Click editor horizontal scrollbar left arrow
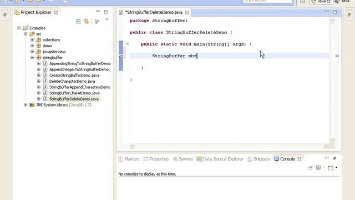The width and height of the screenshot is (355, 200). pos(132,146)
